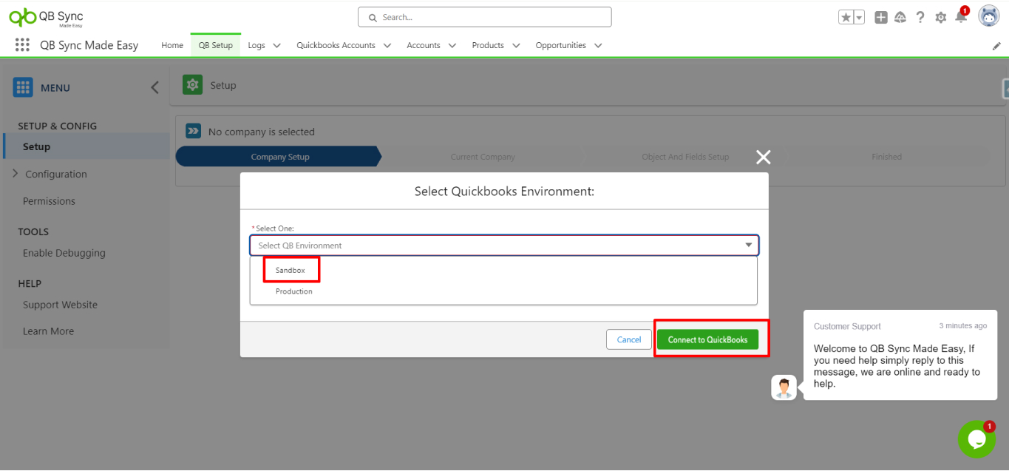Open the user profile avatar
1009x471 pixels.
coord(988,16)
